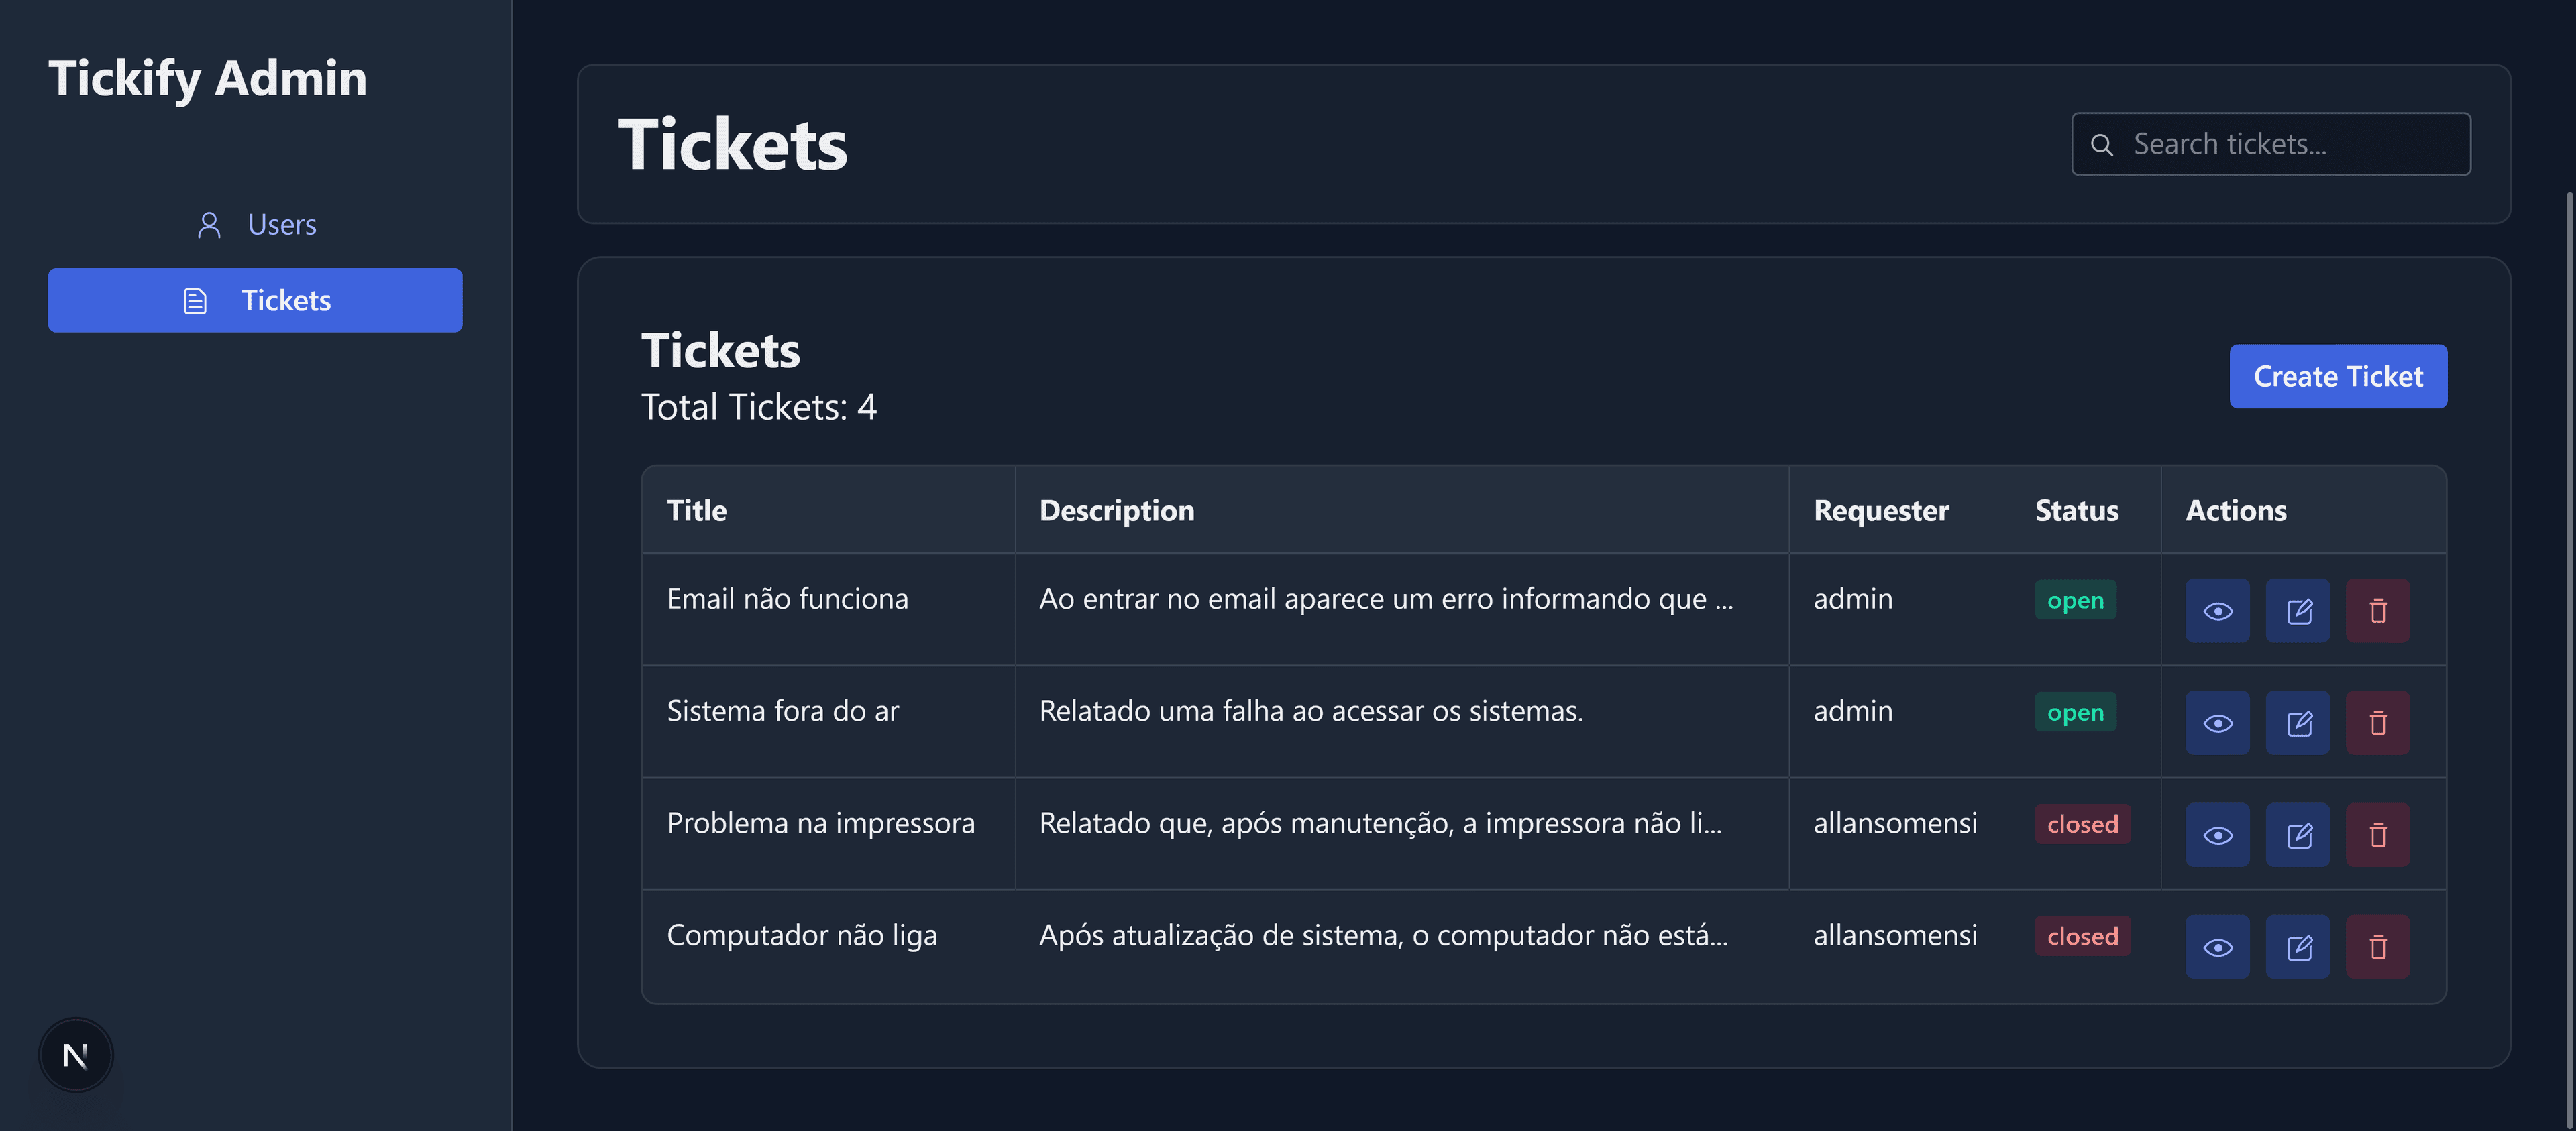Image resolution: width=2576 pixels, height=1131 pixels.
Task: Edit the 'Sistema fora do ar' ticket
Action: [2297, 722]
